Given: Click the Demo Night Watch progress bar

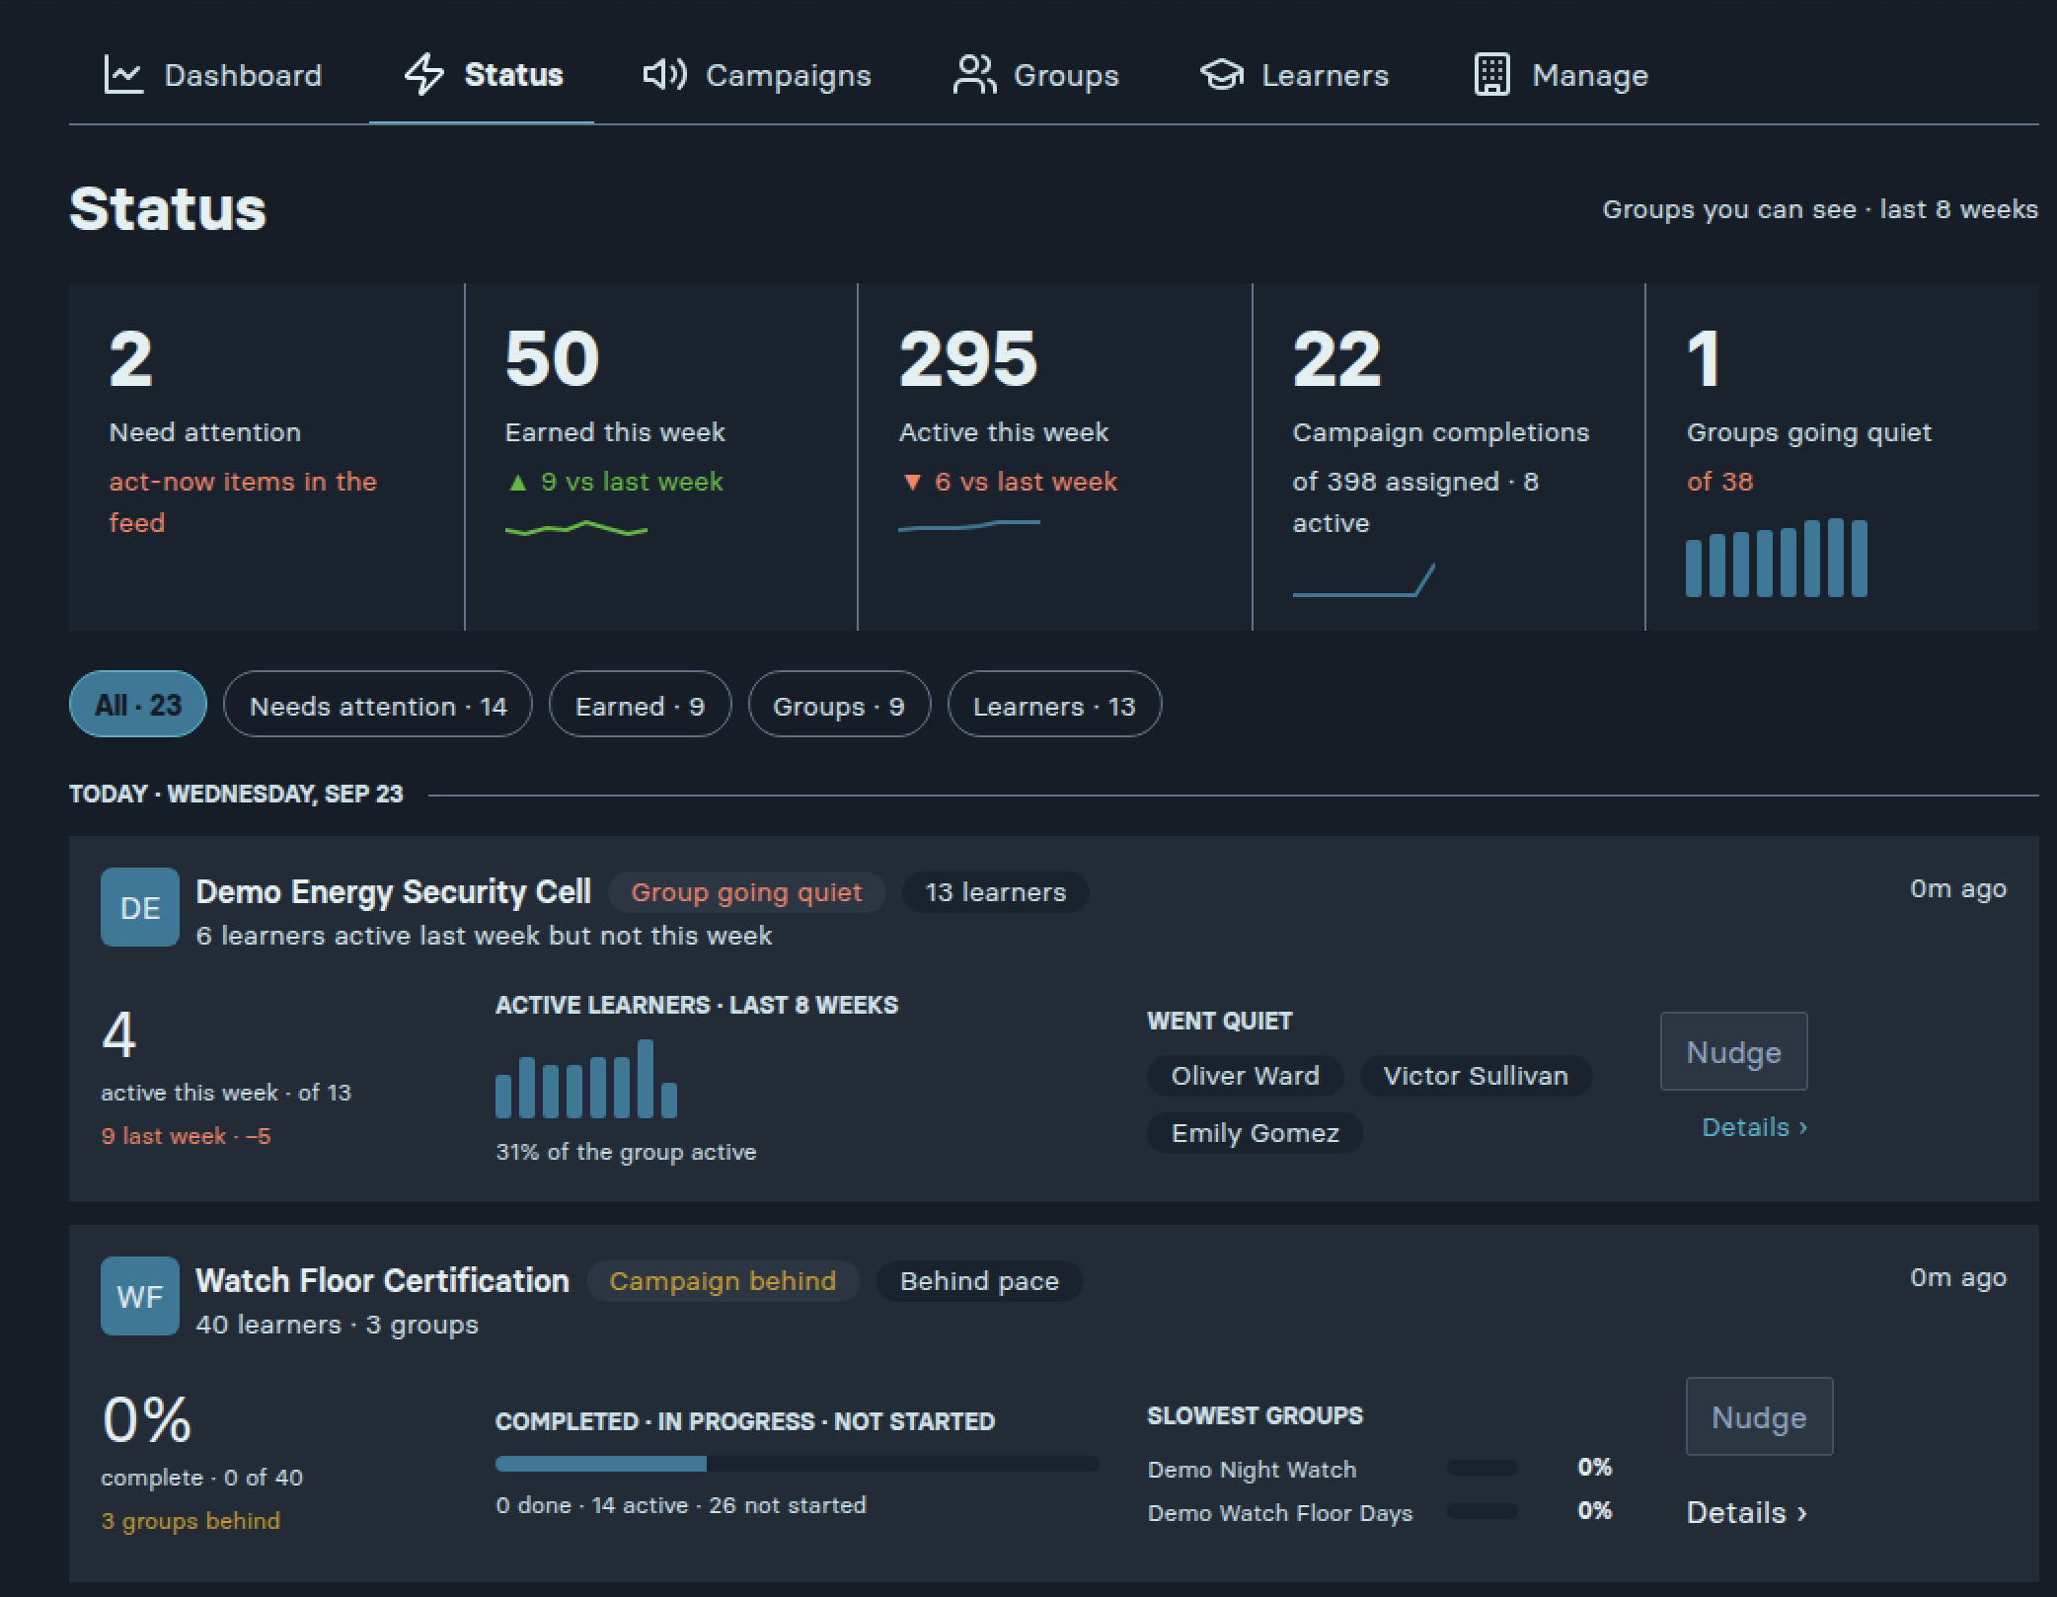Looking at the screenshot, I should coord(1483,1469).
